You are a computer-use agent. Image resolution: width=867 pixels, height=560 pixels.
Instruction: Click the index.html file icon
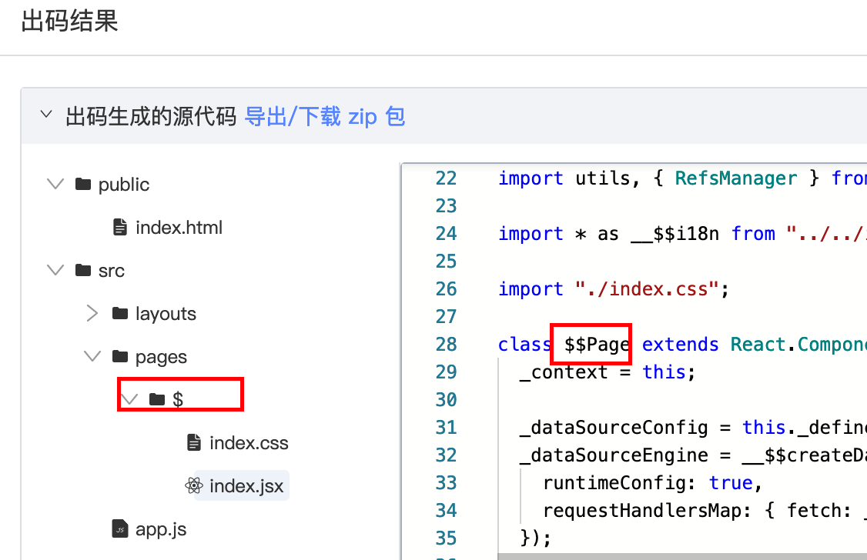(x=120, y=227)
